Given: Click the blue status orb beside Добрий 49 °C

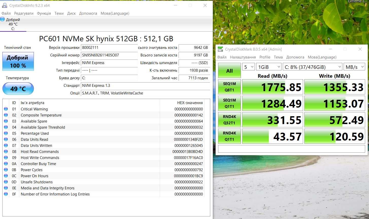Looking at the screenshot, I should coord(3,19).
